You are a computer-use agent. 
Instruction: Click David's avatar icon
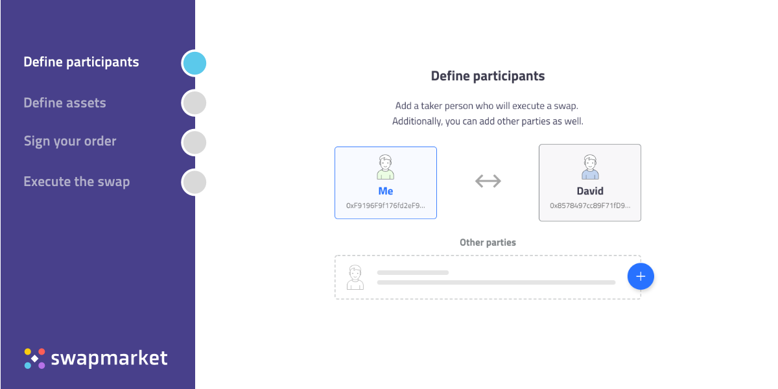[590, 167]
